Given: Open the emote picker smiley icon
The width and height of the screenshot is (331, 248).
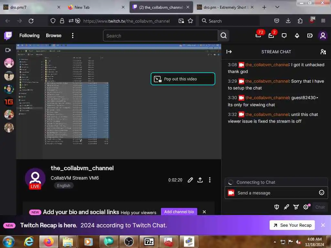Looking at the screenshot, I should pyautogui.click(x=321, y=192).
